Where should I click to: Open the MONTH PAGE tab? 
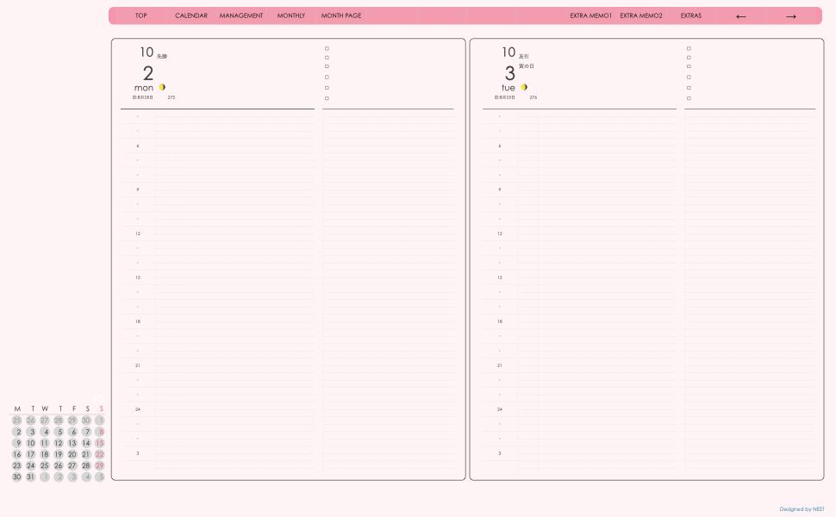tap(341, 16)
